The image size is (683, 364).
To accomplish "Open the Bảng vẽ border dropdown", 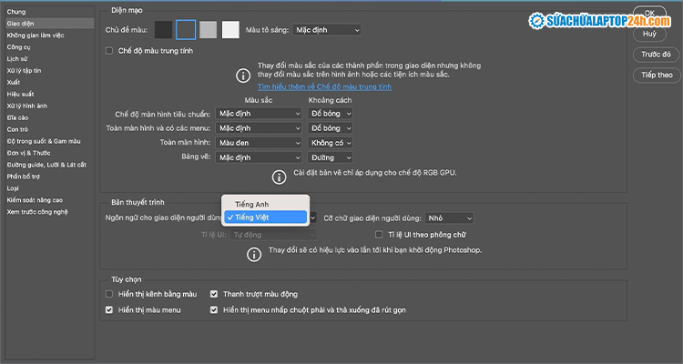I will [331, 157].
